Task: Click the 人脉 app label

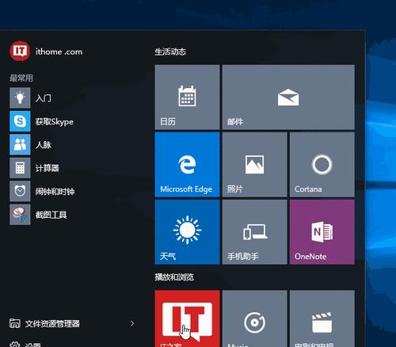Action: pos(44,145)
